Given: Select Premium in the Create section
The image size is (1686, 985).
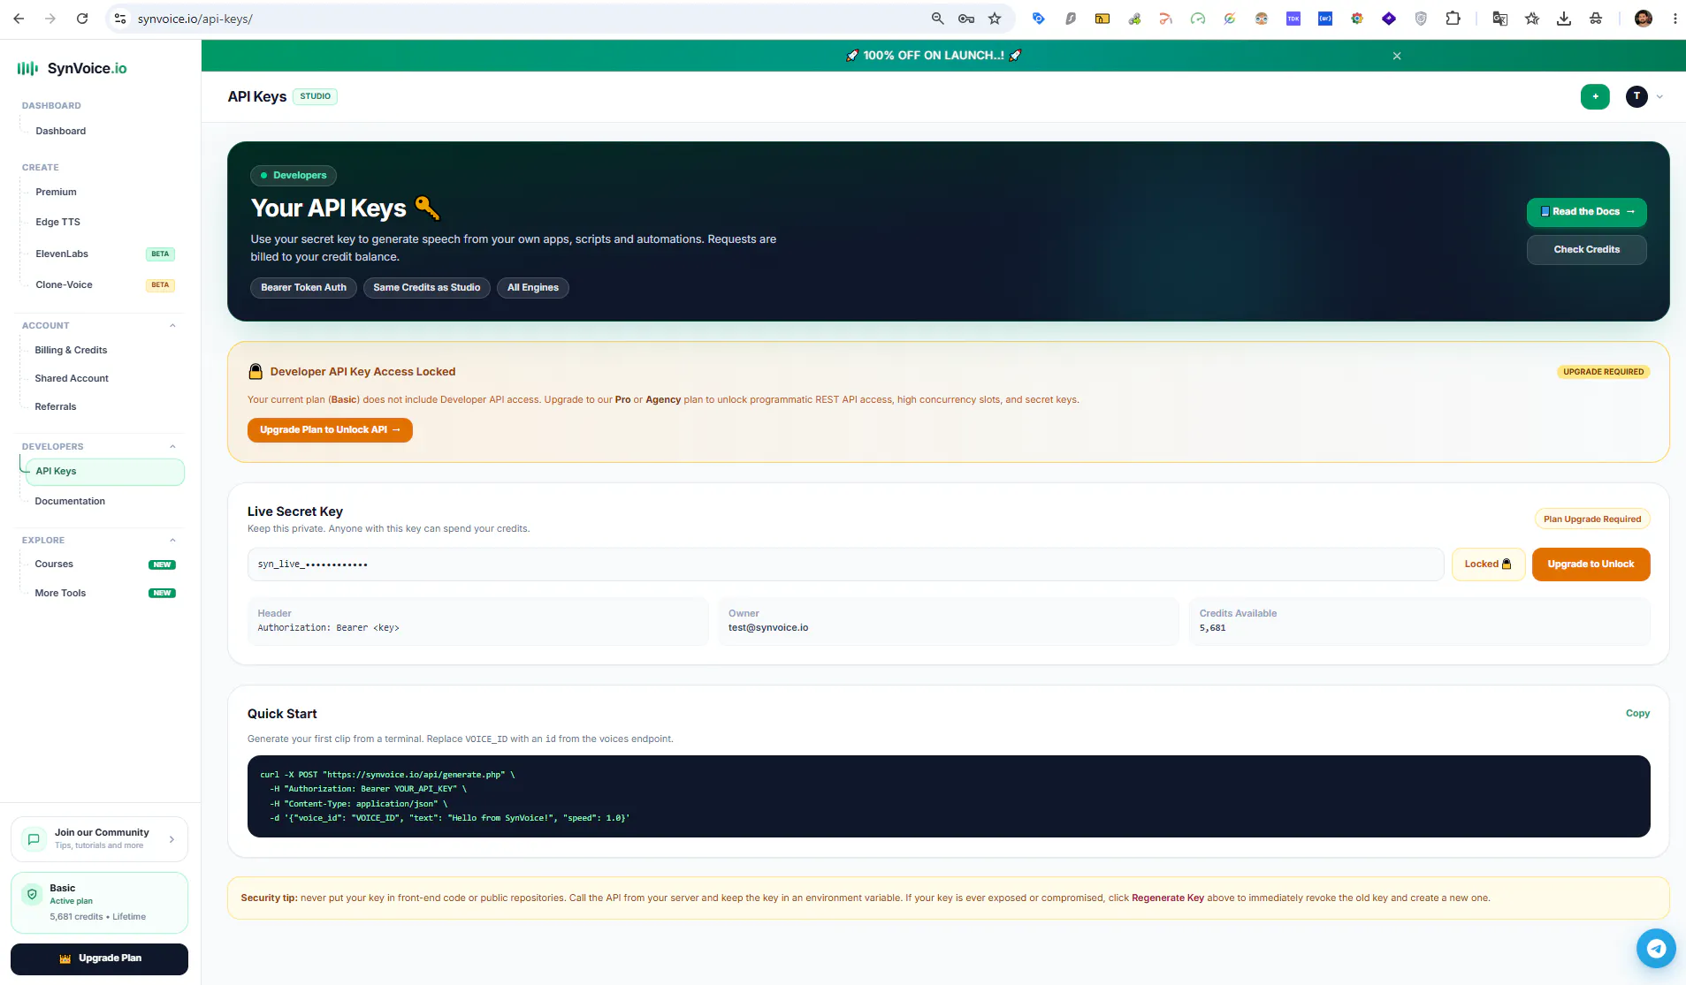Looking at the screenshot, I should pos(57,193).
